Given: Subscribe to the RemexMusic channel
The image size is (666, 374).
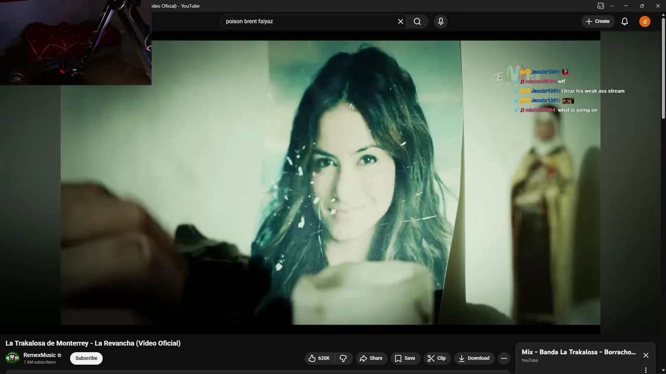Looking at the screenshot, I should tap(86, 358).
